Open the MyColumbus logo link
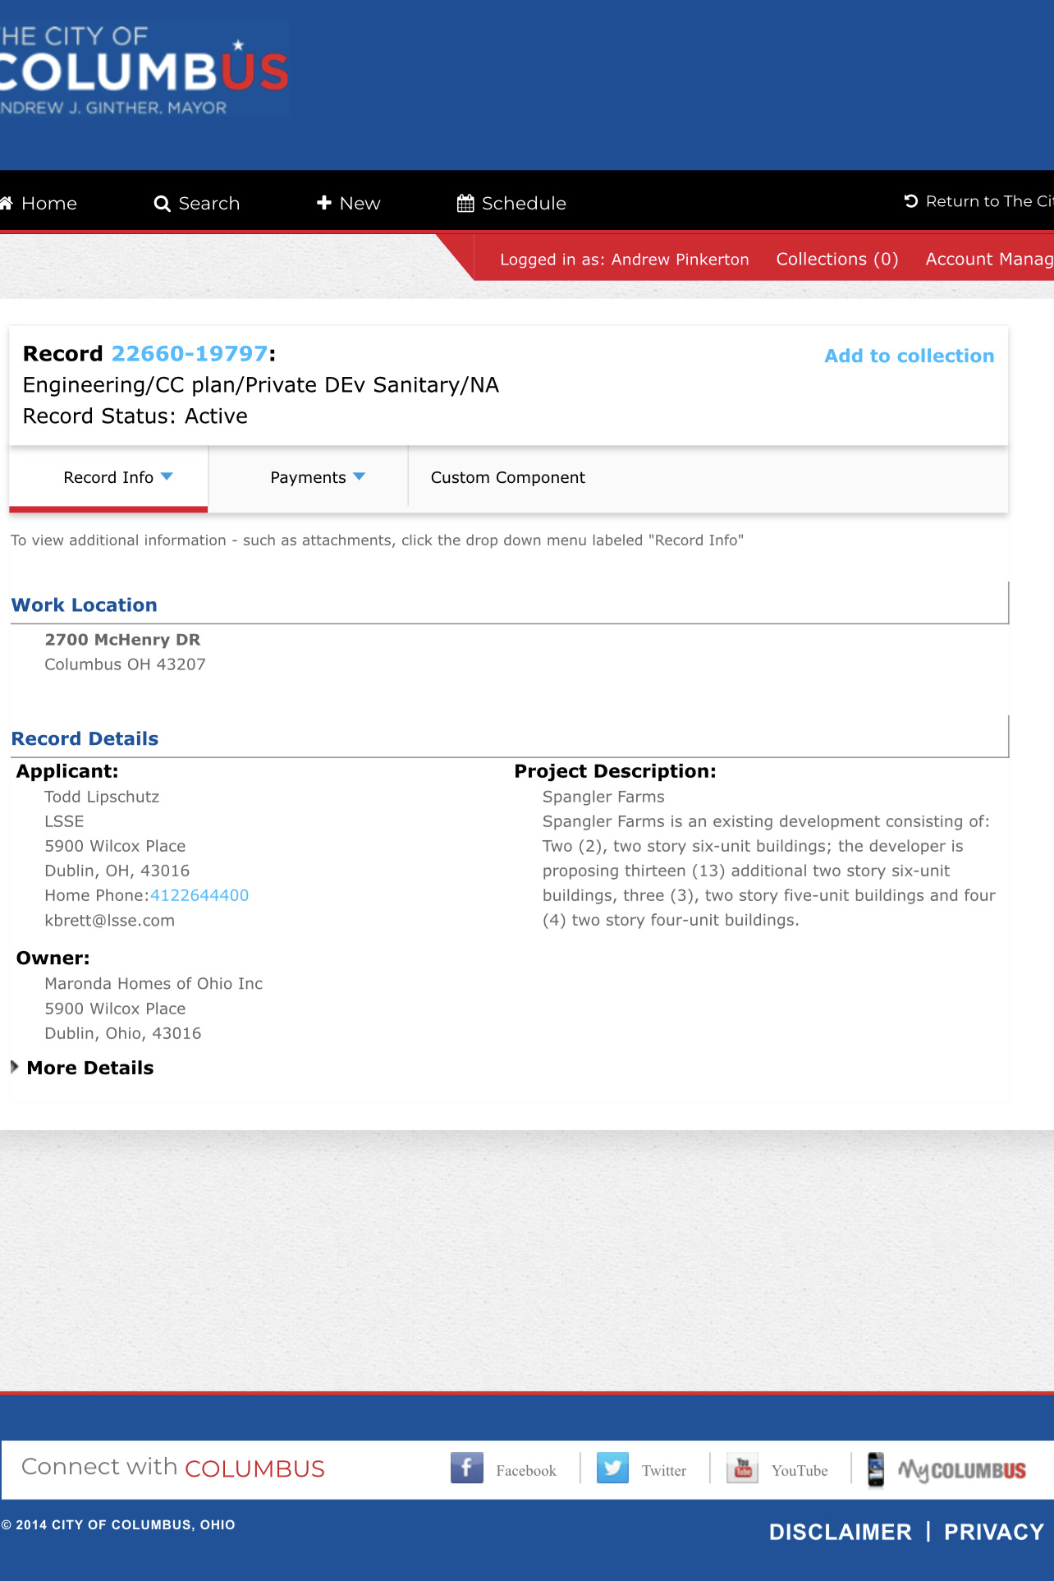Screen dimensions: 1054x1581 (962, 1470)
